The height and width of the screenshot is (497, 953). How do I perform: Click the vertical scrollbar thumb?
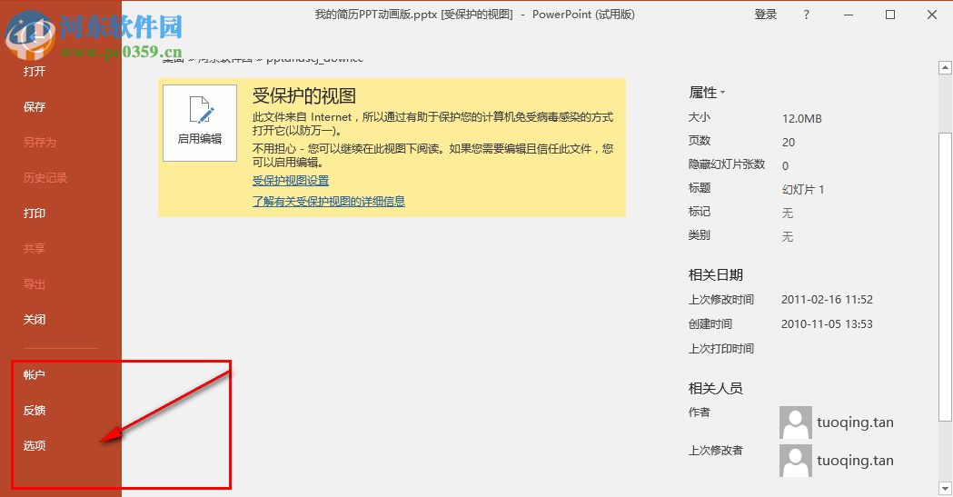[945, 276]
